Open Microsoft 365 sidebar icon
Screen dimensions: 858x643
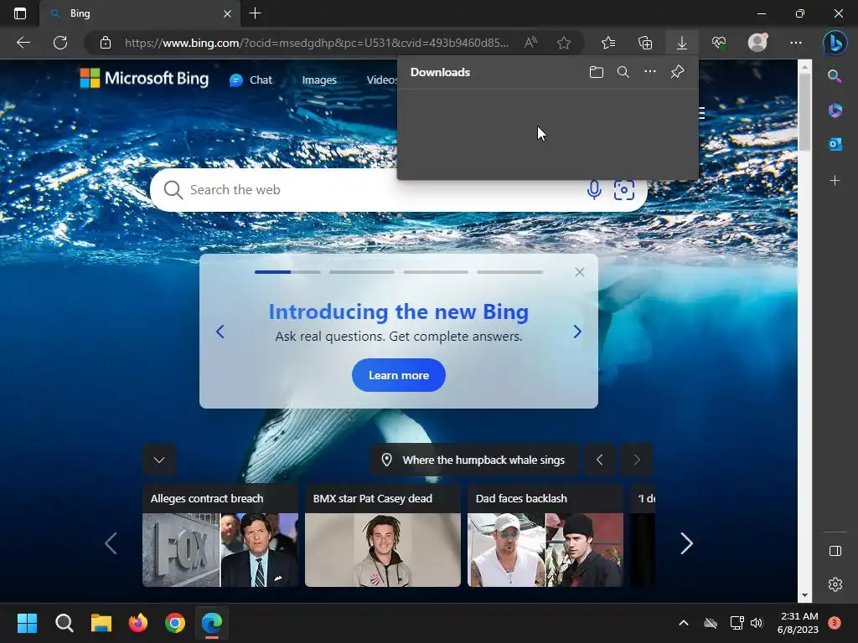[x=835, y=110]
